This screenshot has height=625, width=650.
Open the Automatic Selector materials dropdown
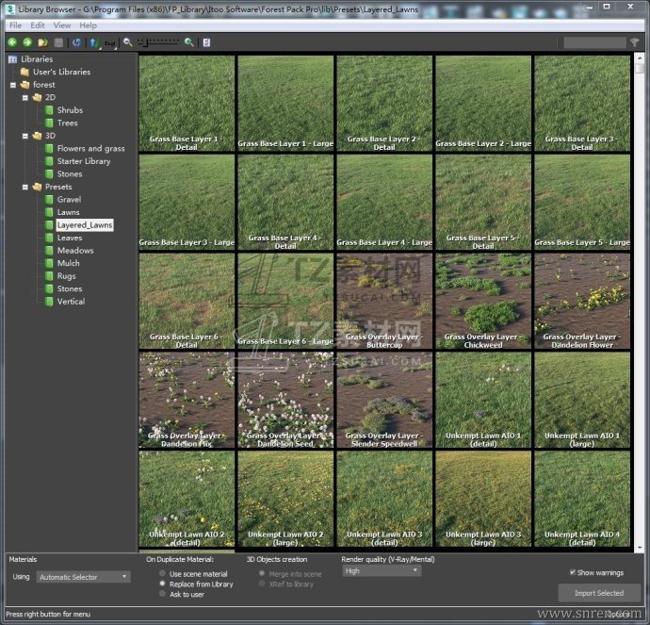[x=84, y=576]
